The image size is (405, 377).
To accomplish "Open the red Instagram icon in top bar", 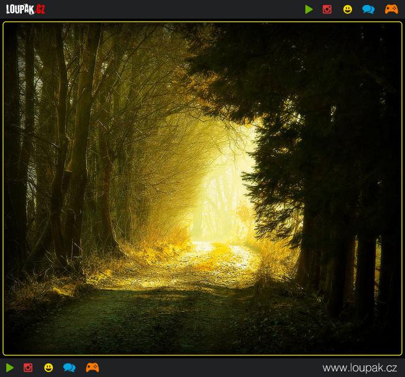I will tap(327, 9).
